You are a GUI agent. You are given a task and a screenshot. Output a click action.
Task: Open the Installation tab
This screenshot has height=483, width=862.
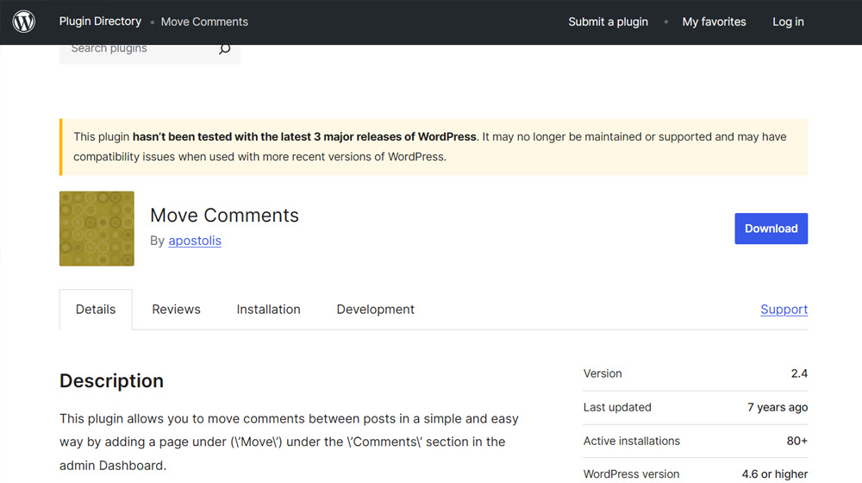(x=268, y=309)
